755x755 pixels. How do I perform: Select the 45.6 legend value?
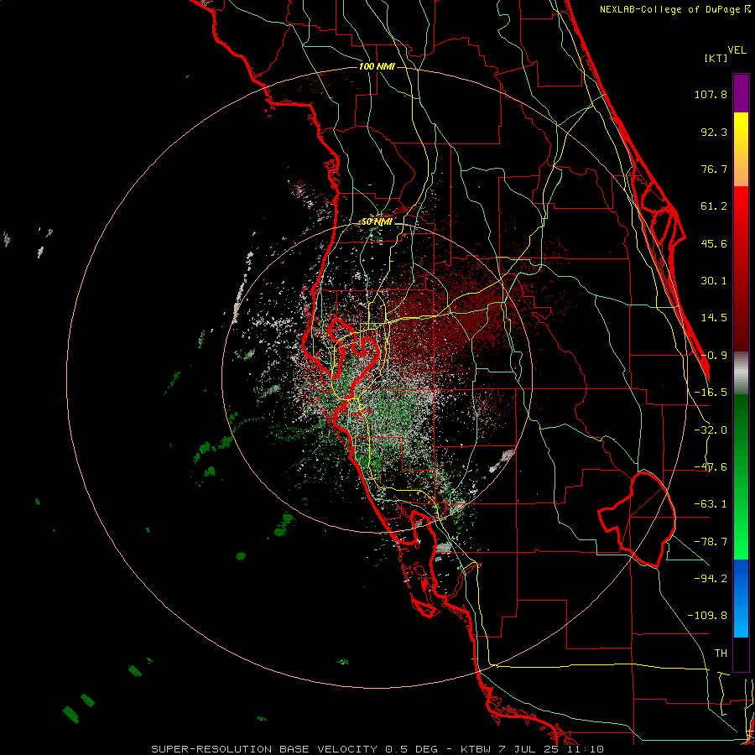point(714,243)
